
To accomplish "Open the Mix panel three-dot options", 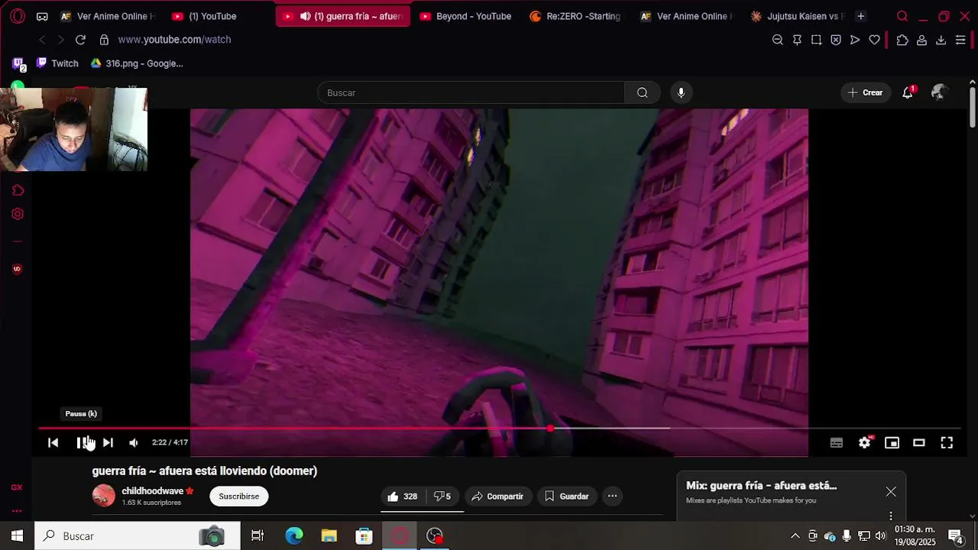I will click(x=891, y=516).
